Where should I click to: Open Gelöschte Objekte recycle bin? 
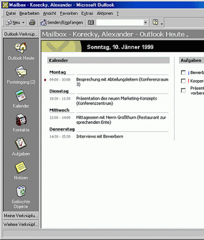(x=21, y=191)
